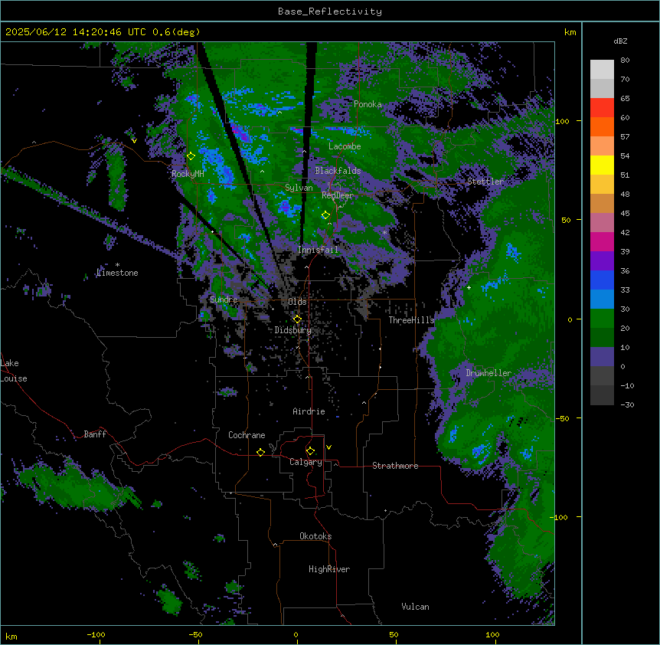Pick the bright green 20–30 dBZ legend swatch
The image size is (660, 645).
coord(602,319)
